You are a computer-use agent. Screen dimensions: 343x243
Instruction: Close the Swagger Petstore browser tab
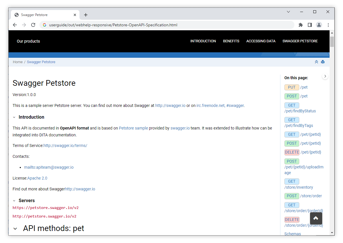point(75,15)
